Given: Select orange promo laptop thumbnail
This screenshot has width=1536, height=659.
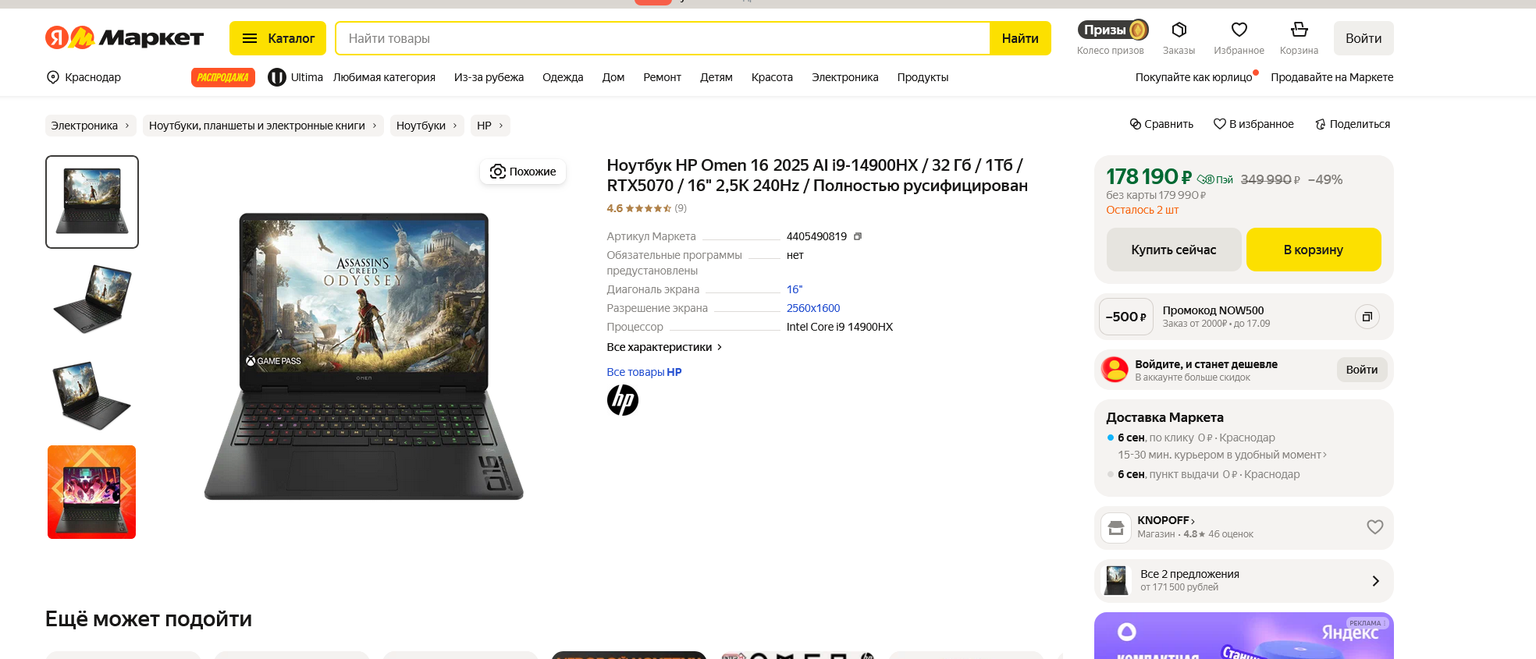Looking at the screenshot, I should pyautogui.click(x=92, y=492).
